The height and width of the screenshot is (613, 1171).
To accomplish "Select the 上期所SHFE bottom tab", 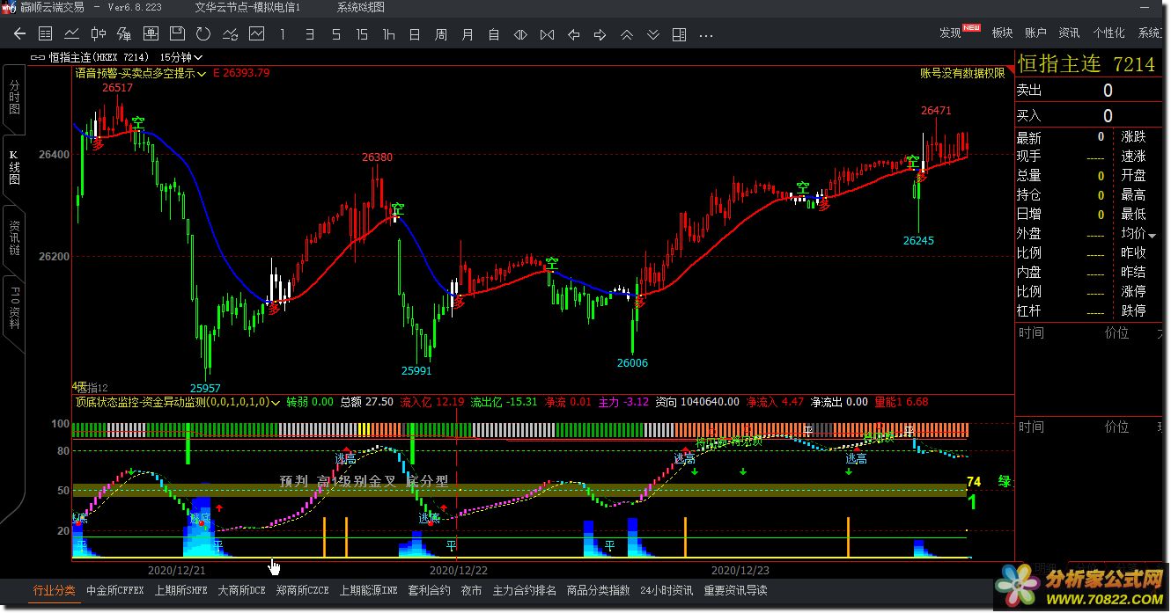I will pyautogui.click(x=180, y=590).
